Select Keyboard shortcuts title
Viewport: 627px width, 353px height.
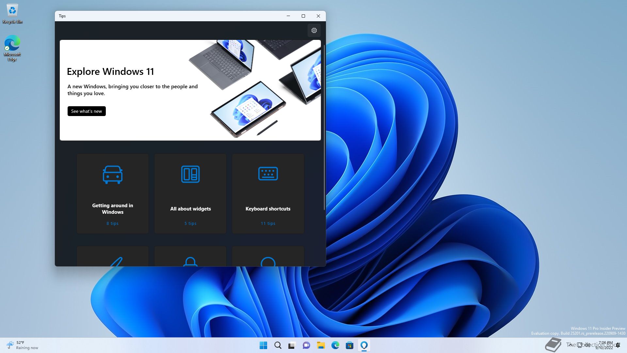(268, 209)
